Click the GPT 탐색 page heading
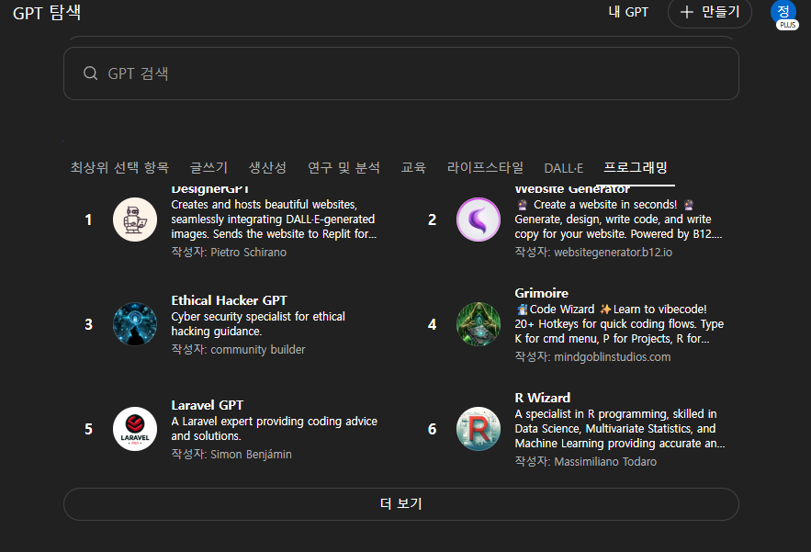811x552 pixels. click(x=47, y=13)
